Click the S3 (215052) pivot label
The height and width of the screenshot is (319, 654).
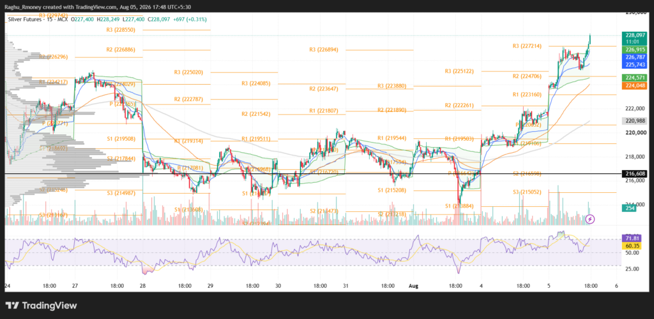coord(527,192)
